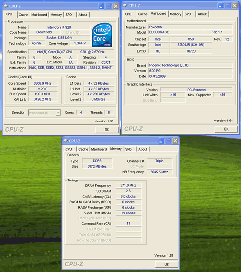
Task: Click the Code Name field Bloomfield
Action: (44, 32)
